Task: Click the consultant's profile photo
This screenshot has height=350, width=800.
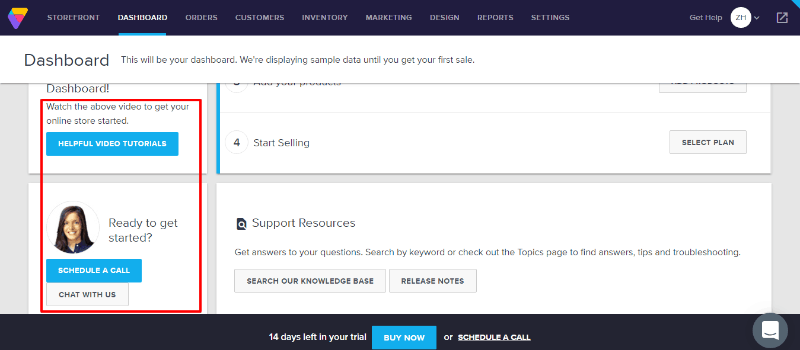Action: coord(72,227)
